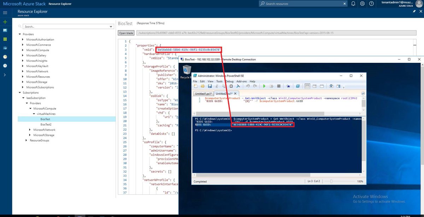Click the Search resources field

302,4
